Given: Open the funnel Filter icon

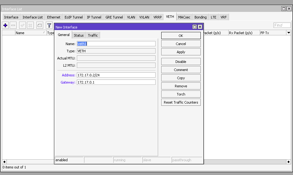Looking at the screenshot, I should coord(49,25).
